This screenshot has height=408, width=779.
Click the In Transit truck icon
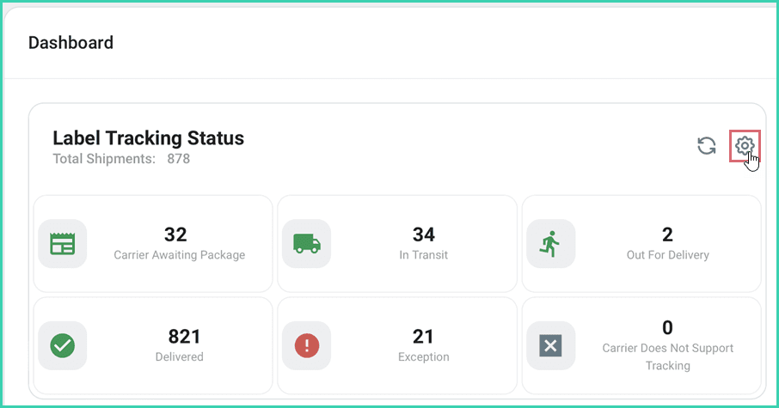coord(307,244)
